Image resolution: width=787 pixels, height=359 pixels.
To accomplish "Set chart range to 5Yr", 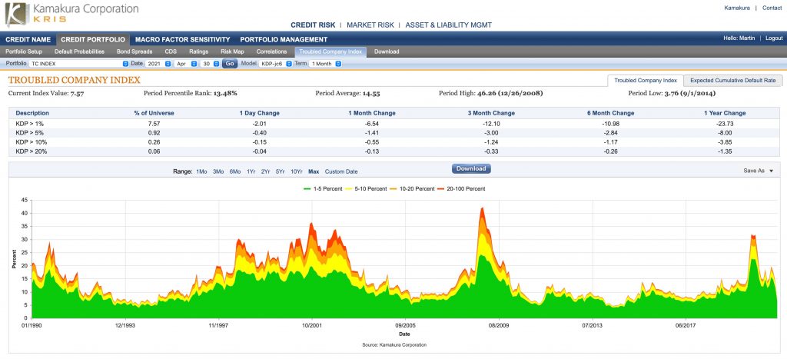I will pos(280,171).
